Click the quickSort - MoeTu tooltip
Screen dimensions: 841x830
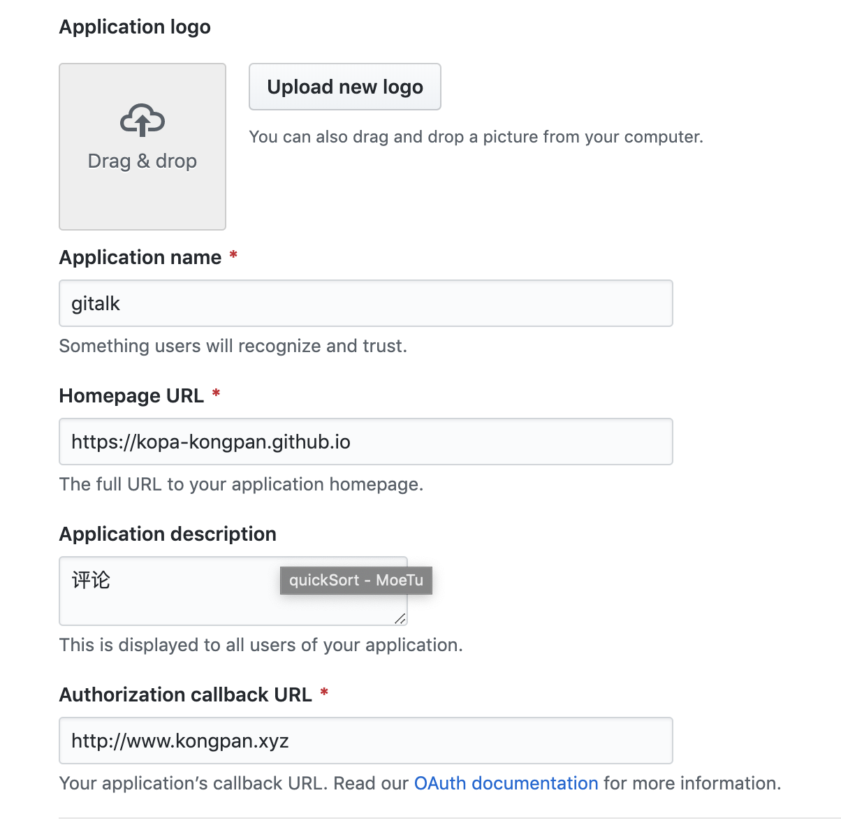[356, 581]
